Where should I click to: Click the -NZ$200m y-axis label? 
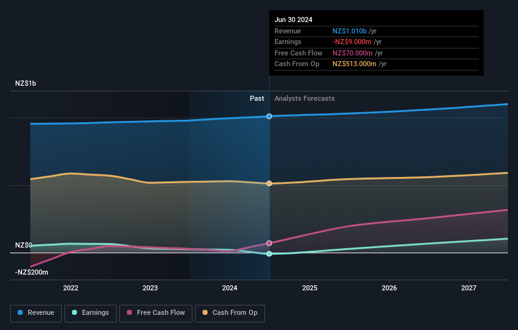[x=32, y=272]
